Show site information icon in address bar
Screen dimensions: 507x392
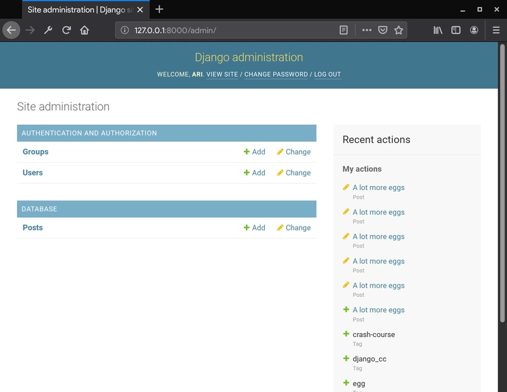[124, 30]
